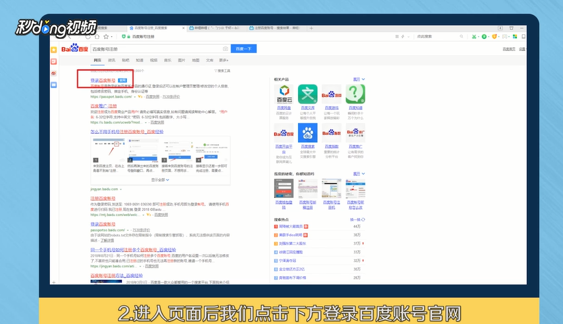Click the Weibo sidebar icon

[54, 74]
